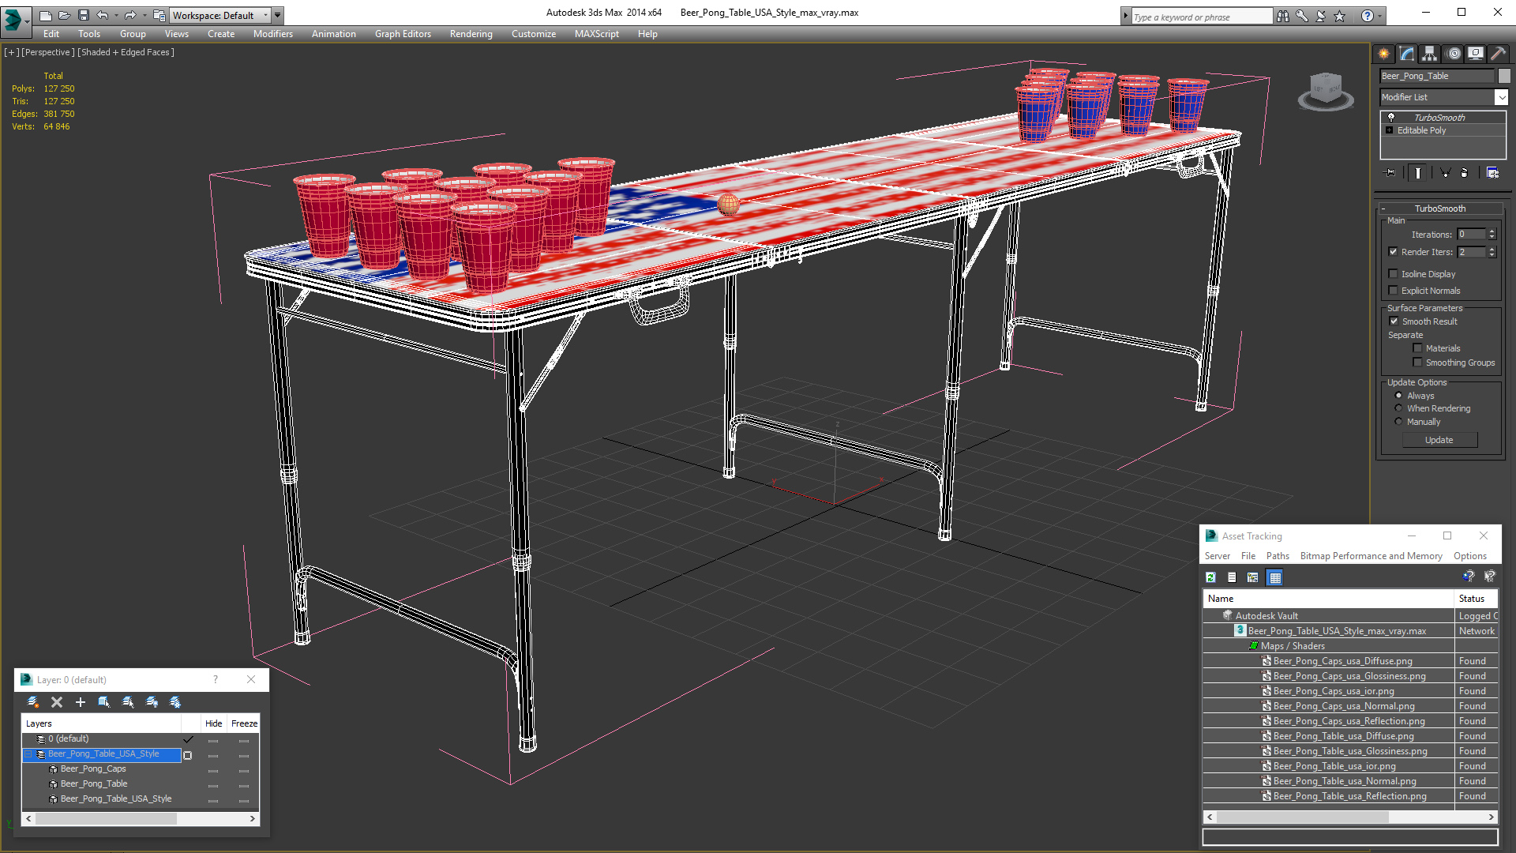
Task: Redo the action with the forward arrow
Action: tap(130, 15)
